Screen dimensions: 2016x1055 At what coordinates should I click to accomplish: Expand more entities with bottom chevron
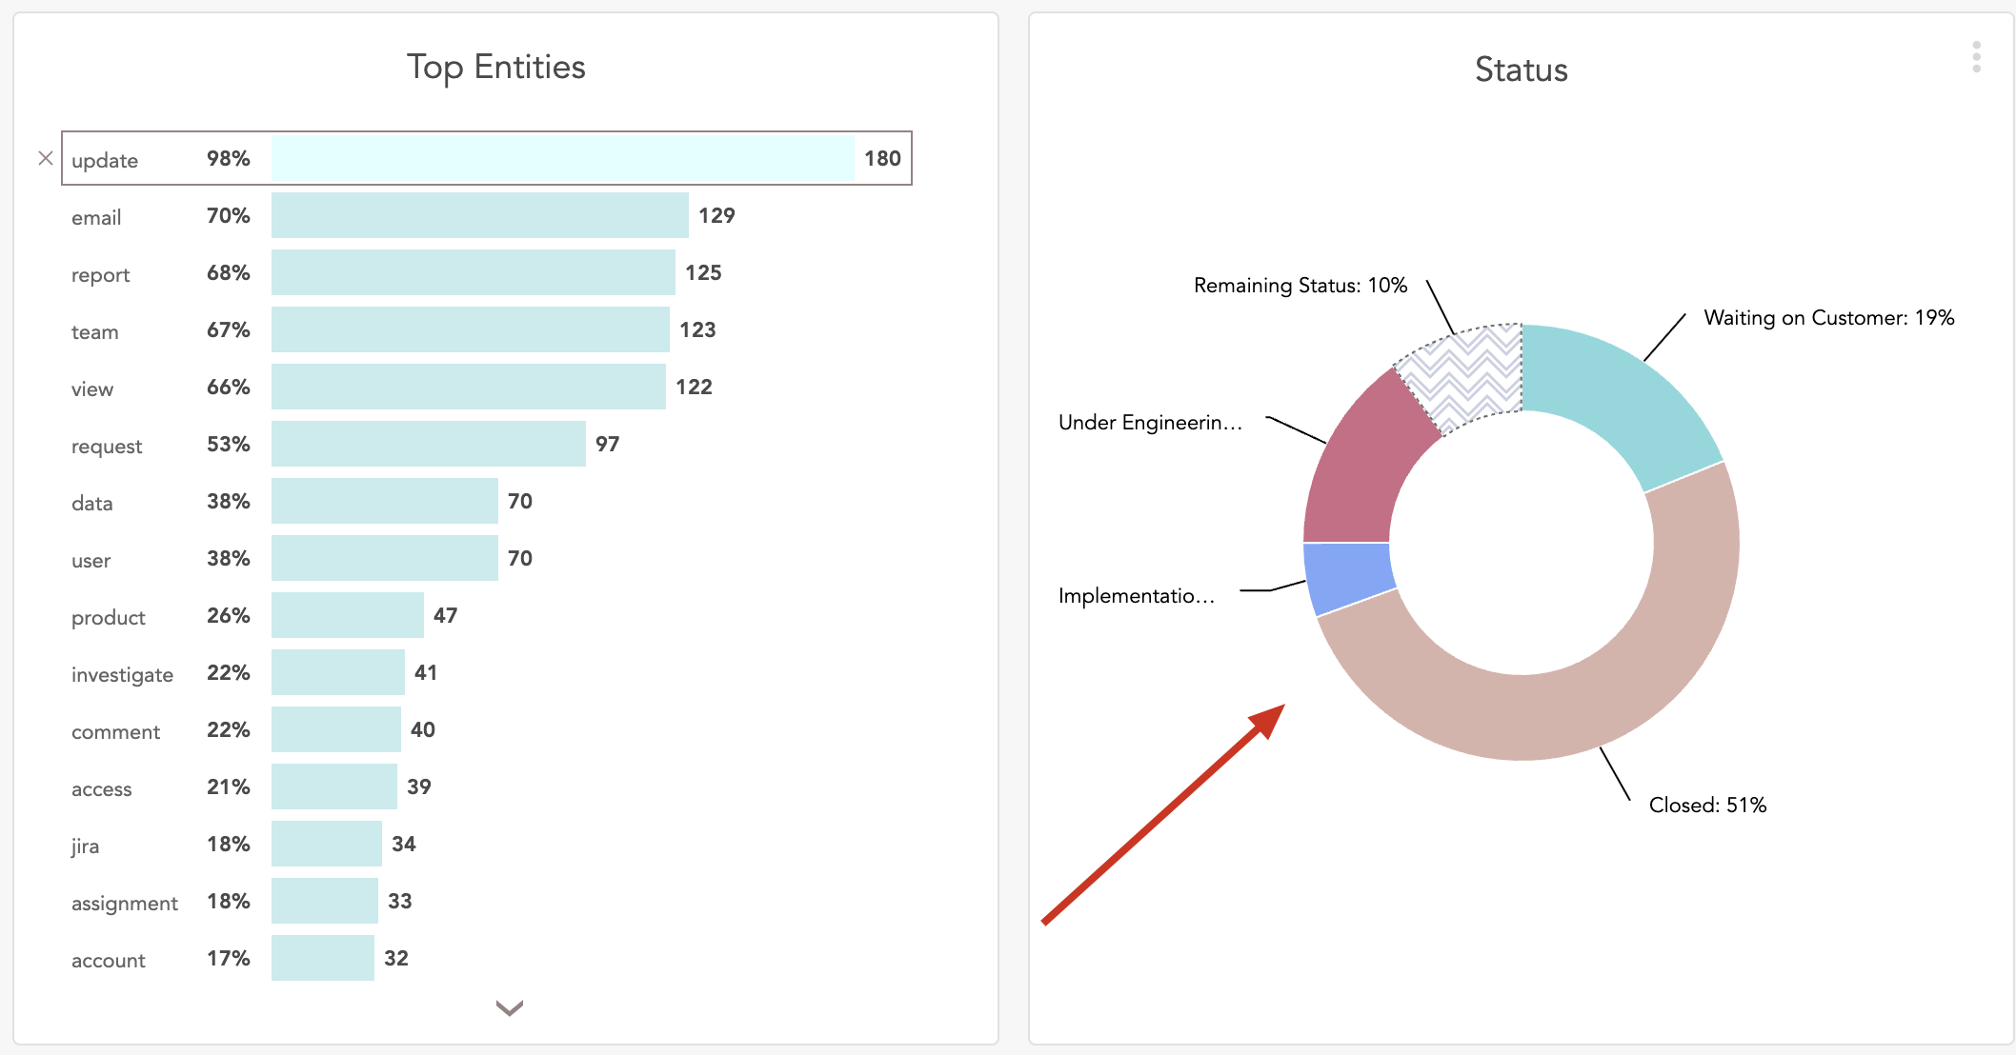tap(509, 1008)
